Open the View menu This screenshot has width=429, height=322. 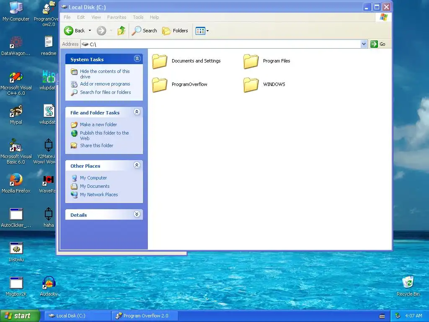[96, 17]
